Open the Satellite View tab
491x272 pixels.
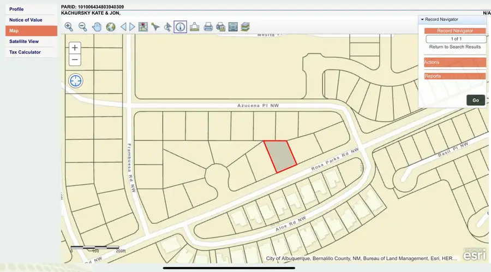click(24, 41)
